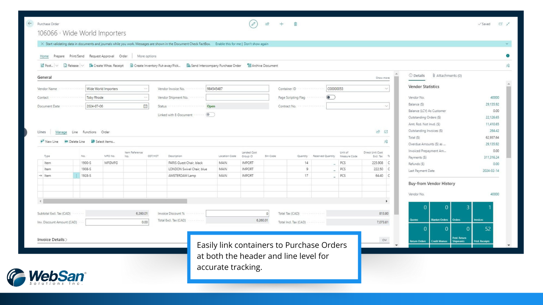Viewport: 543px width, 305px height.
Task: Click the Vendor Invoice No. field
Action: [x=237, y=89]
